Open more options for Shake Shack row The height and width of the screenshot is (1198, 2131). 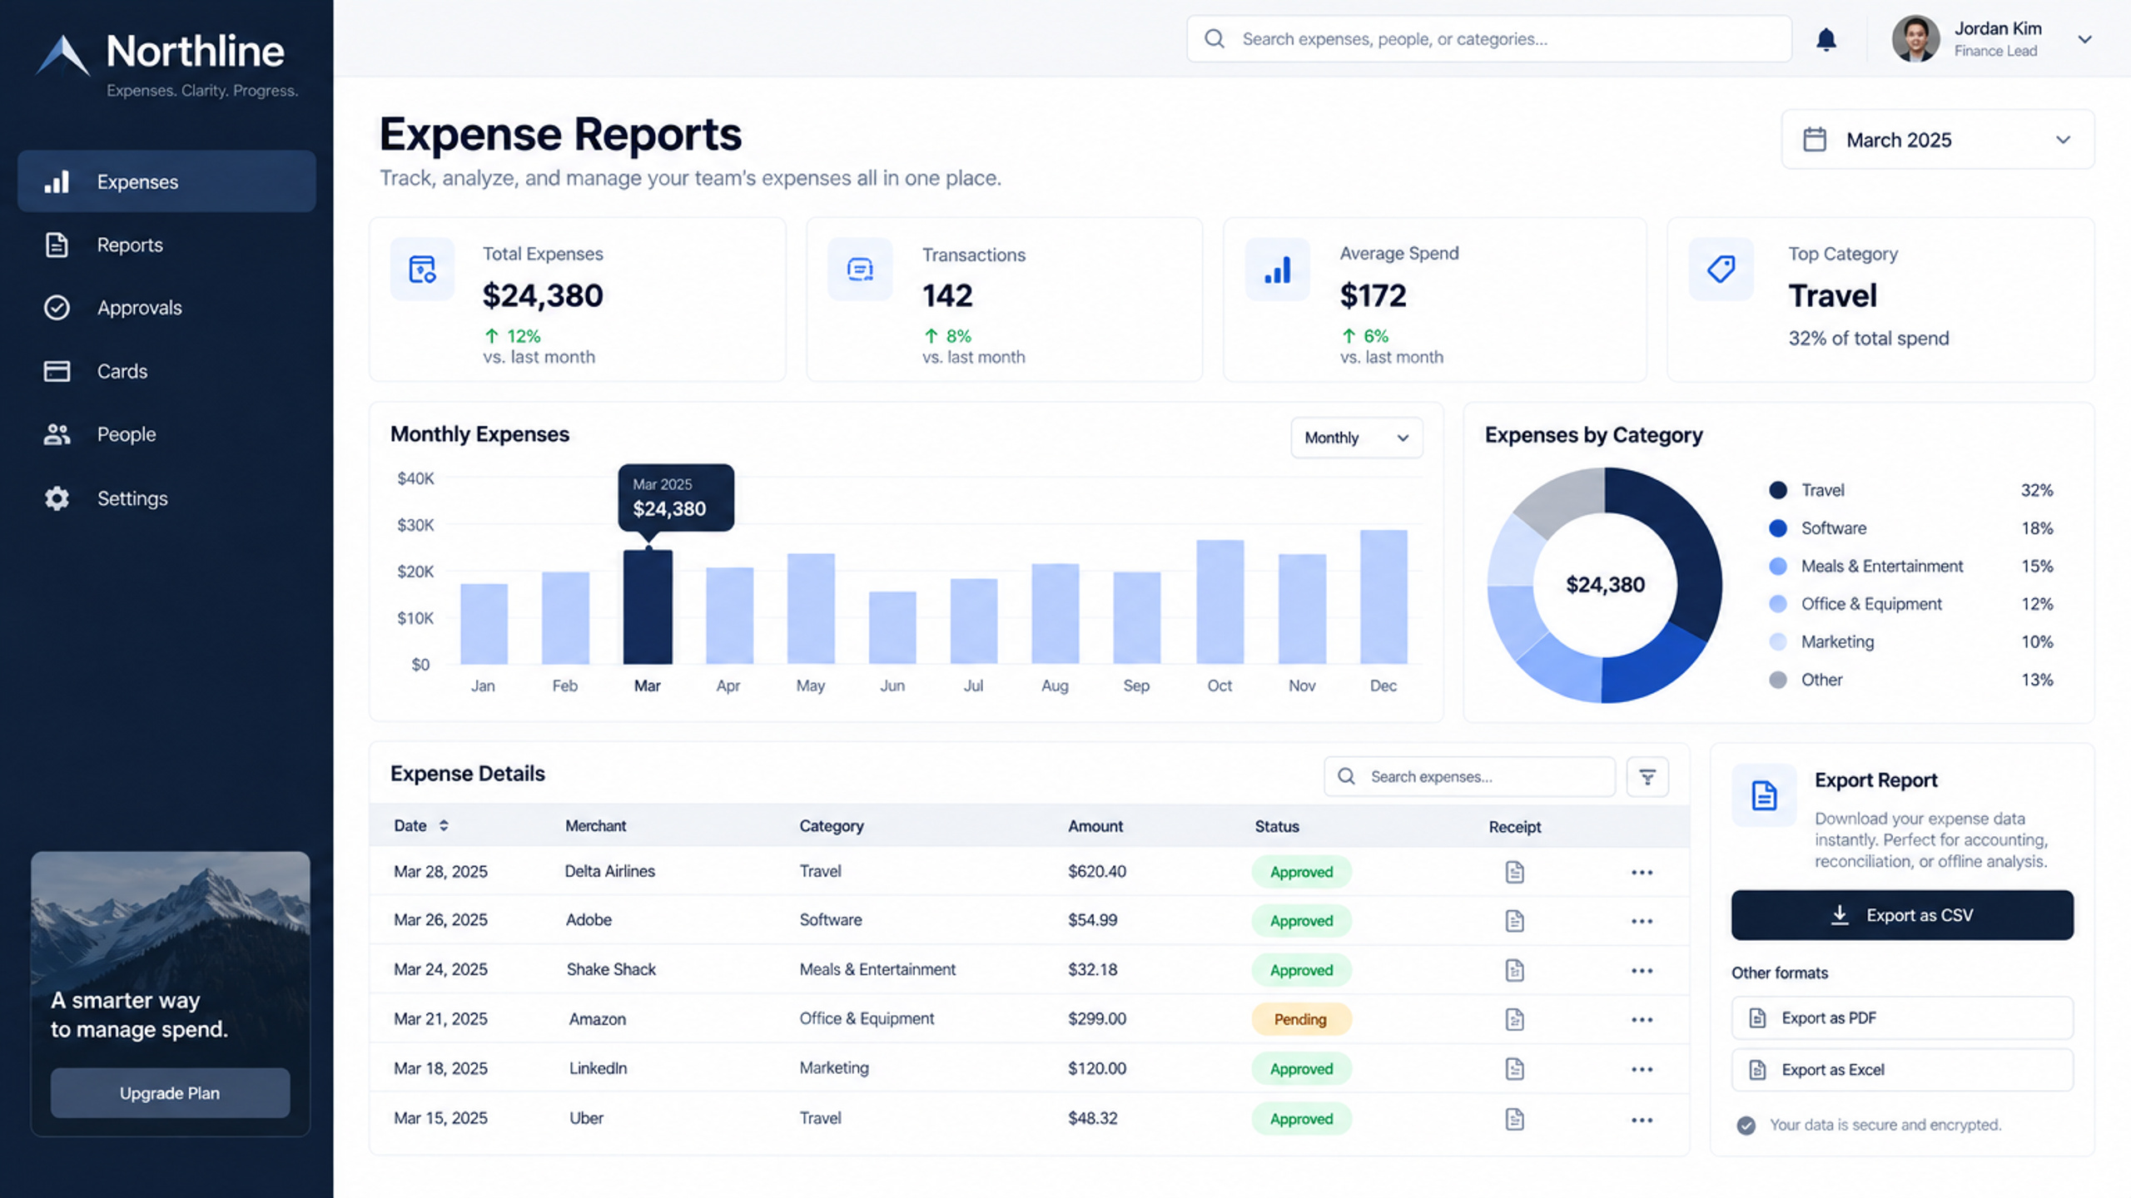[1642, 971]
